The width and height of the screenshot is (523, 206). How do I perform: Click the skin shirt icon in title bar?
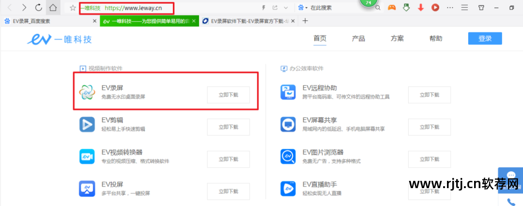[481, 8]
